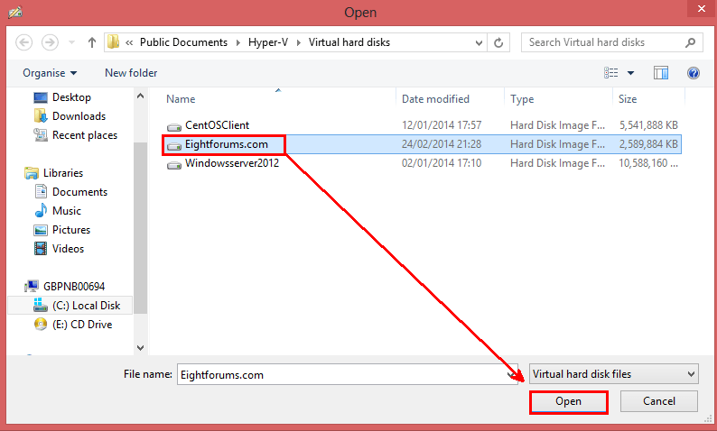Image resolution: width=717 pixels, height=431 pixels.
Task: Click the Back navigation arrow
Action: [24, 42]
